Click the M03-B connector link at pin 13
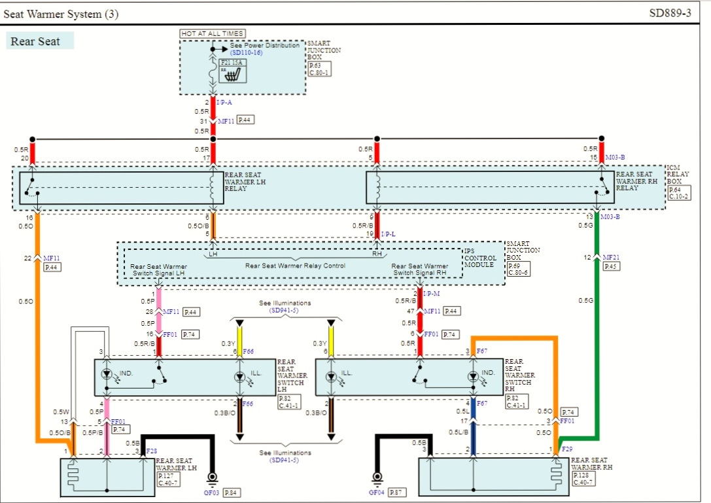 click(610, 217)
